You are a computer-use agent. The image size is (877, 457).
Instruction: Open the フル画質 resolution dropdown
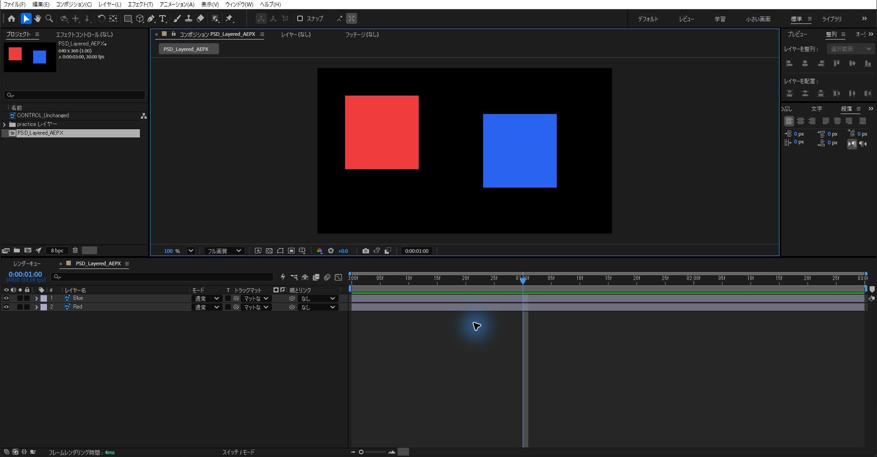[x=224, y=251]
